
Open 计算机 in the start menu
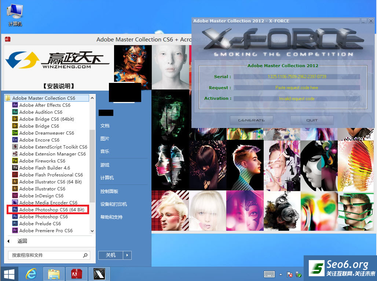click(x=107, y=178)
